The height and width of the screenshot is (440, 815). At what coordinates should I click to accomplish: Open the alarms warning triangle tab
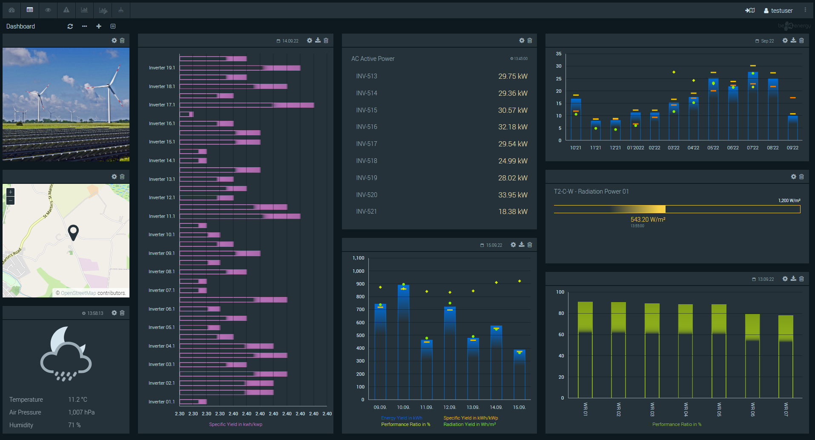click(66, 10)
